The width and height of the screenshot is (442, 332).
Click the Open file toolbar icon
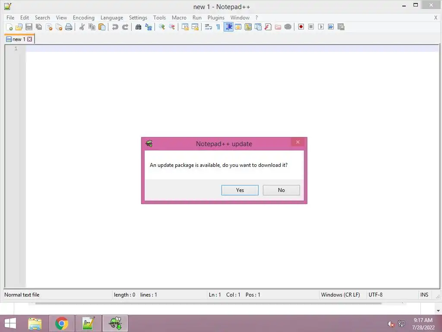[x=19, y=27]
